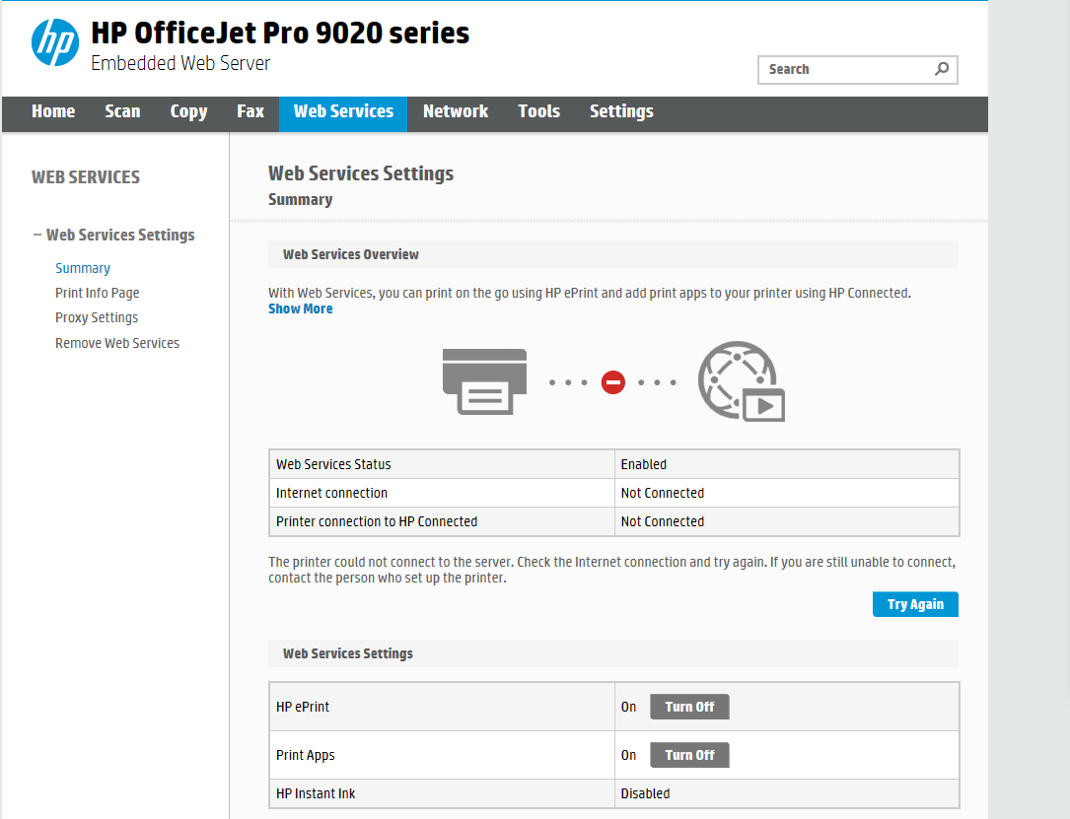
Task: Click the printer illustration icon
Action: [x=484, y=381]
